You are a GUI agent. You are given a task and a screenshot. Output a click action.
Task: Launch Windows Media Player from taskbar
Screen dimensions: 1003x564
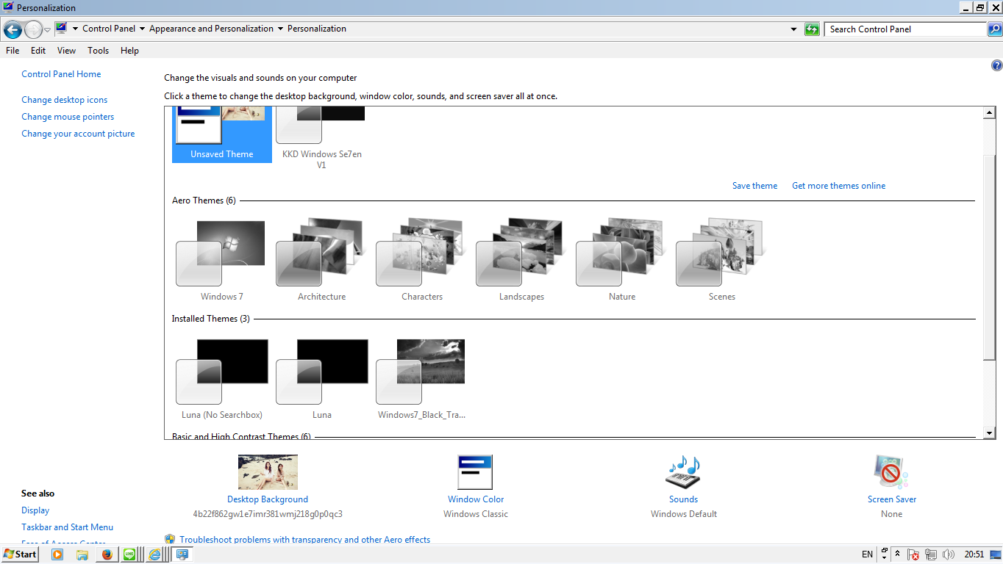click(57, 554)
